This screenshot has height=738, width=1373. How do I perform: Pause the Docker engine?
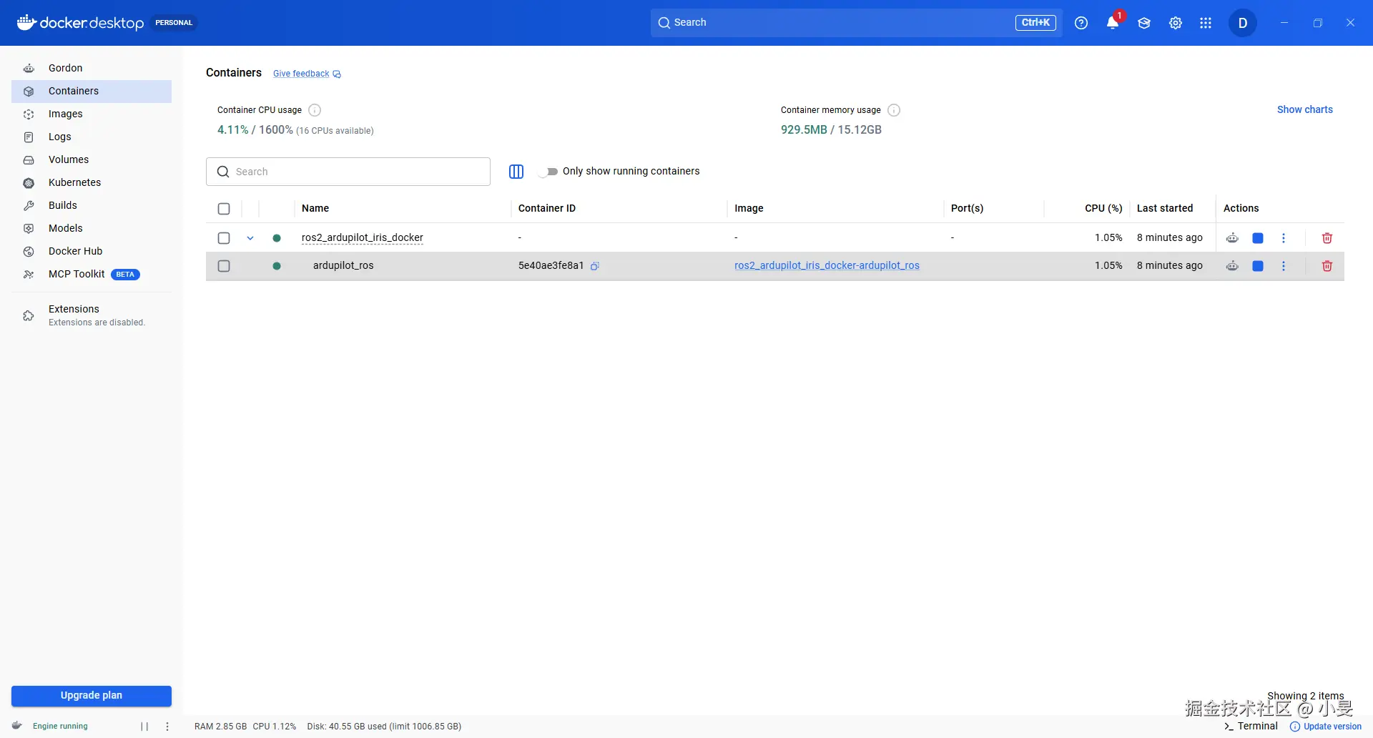[x=144, y=727]
